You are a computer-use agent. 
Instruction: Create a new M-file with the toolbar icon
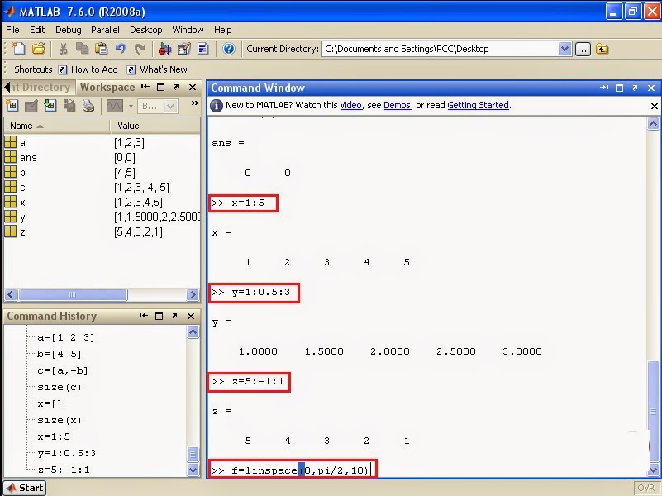(17, 49)
